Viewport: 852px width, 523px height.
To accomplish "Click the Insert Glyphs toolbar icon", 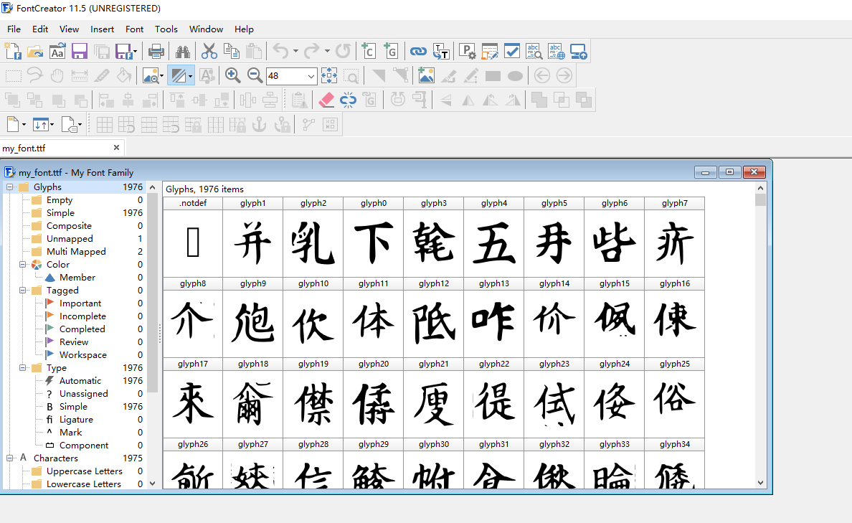I will click(390, 51).
